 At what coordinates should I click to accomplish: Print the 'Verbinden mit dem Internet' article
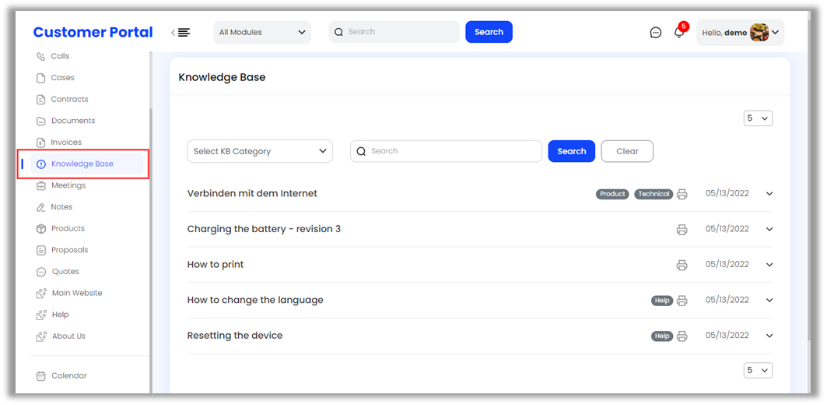tap(682, 194)
